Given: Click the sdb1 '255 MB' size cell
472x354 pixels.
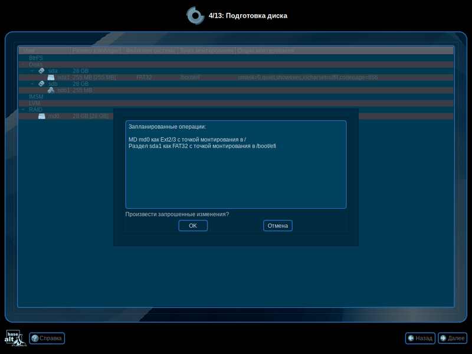Looking at the screenshot, I should (83, 90).
